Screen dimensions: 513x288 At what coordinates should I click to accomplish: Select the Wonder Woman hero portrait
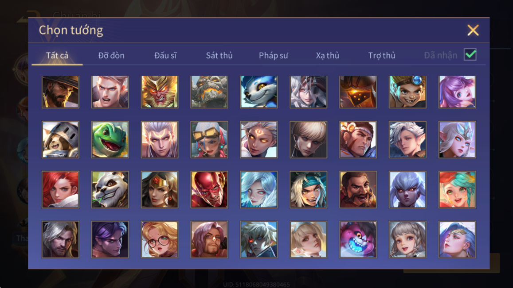pos(160,190)
